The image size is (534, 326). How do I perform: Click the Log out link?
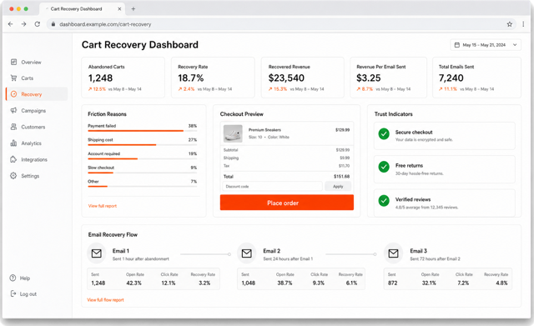28,294
